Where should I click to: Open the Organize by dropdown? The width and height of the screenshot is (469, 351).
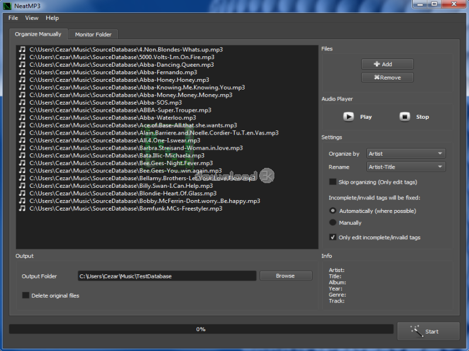[x=406, y=154]
